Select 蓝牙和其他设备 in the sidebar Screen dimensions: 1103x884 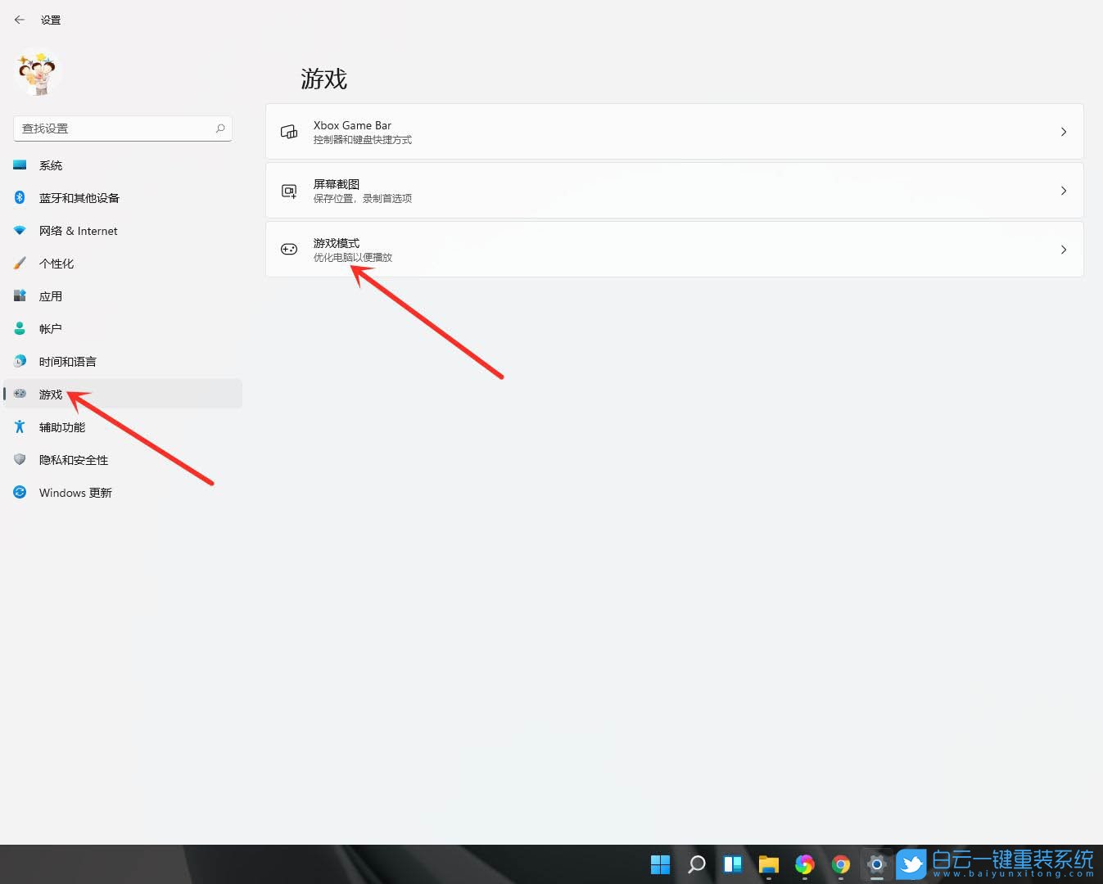(x=80, y=197)
